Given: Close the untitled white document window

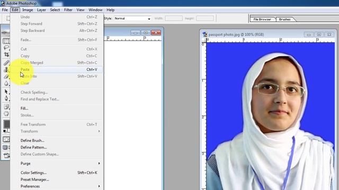Looking at the screenshot, I should (x=156, y=33).
